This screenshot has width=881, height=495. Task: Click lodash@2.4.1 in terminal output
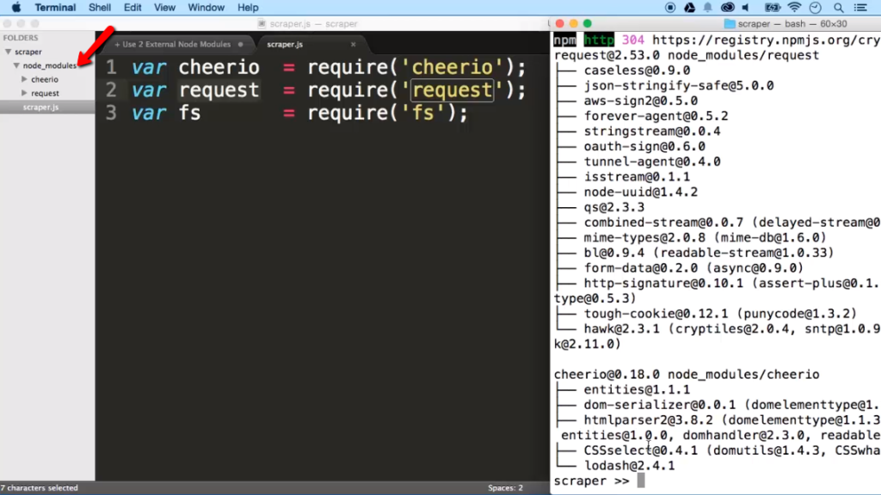(629, 465)
